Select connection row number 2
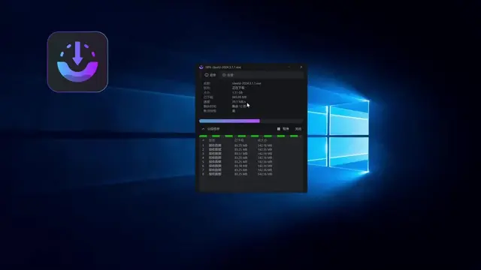The width and height of the screenshot is (481, 270). pos(251,150)
